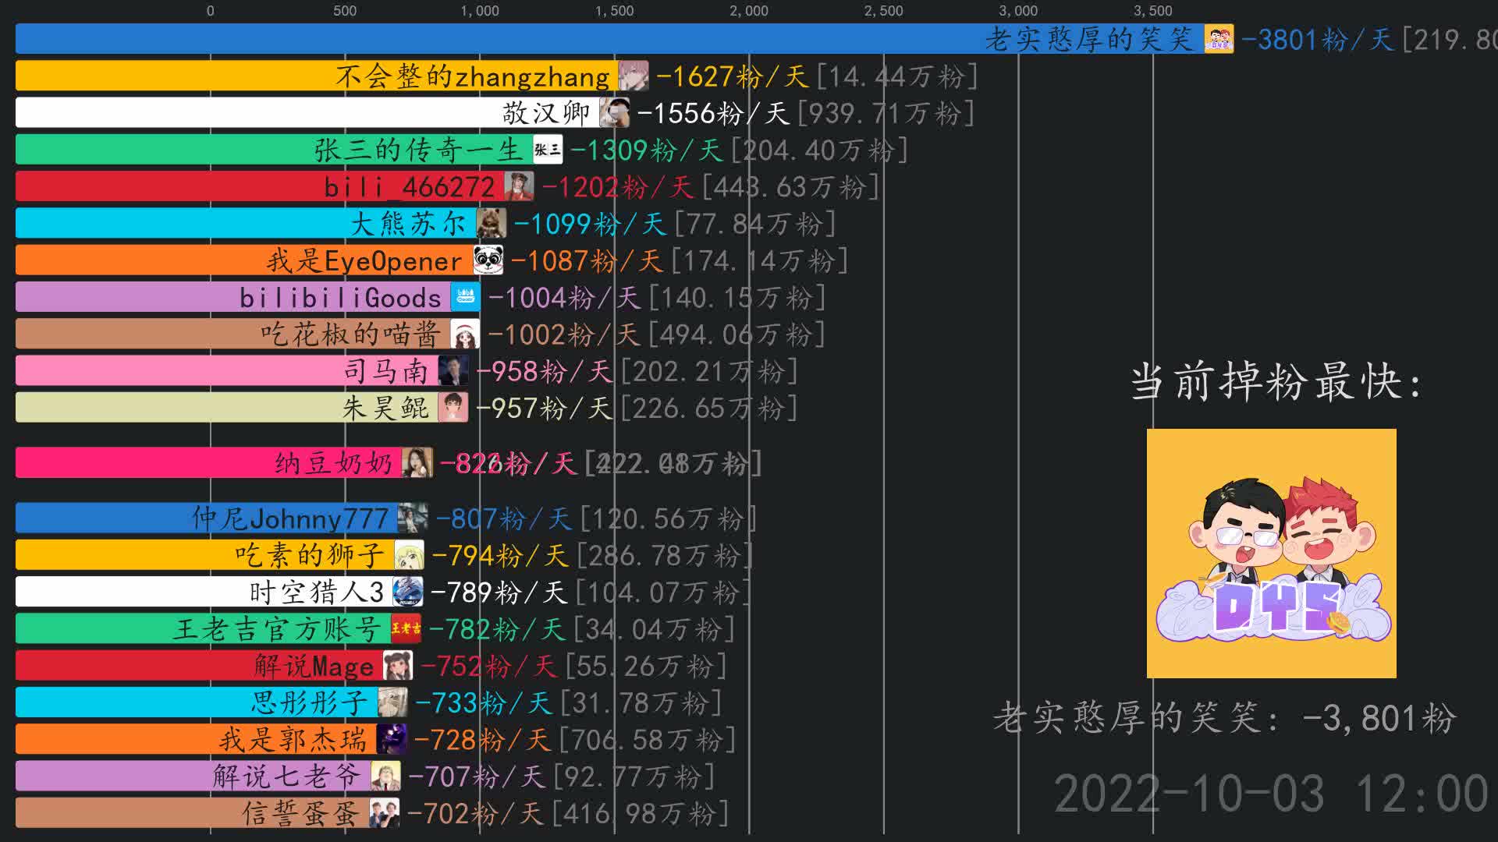Click the avatar icon beside 敬汉卿

615,112
